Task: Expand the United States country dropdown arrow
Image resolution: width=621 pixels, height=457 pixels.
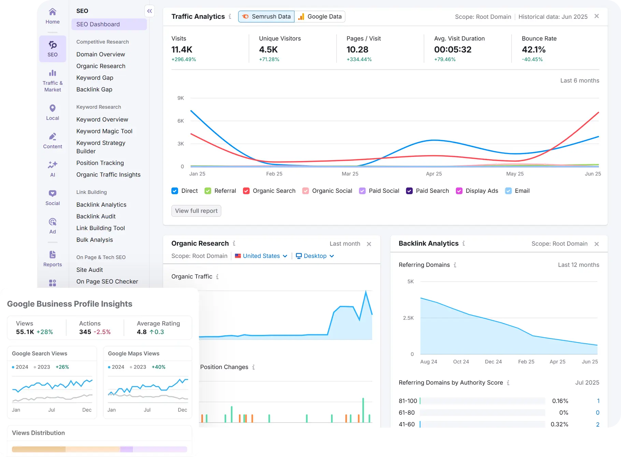Action: pos(285,256)
